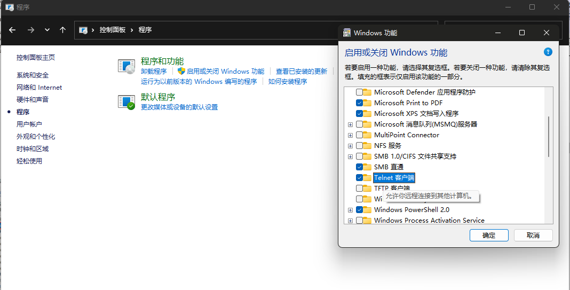Click 控制面板 breadcrumb in address bar
570x290 pixels.
(113, 30)
